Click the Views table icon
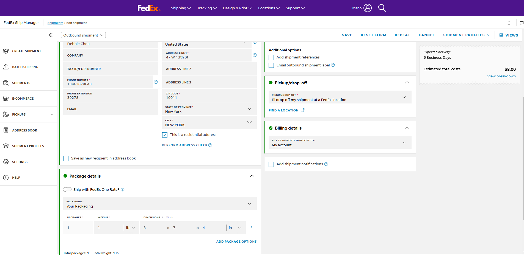 (501, 35)
